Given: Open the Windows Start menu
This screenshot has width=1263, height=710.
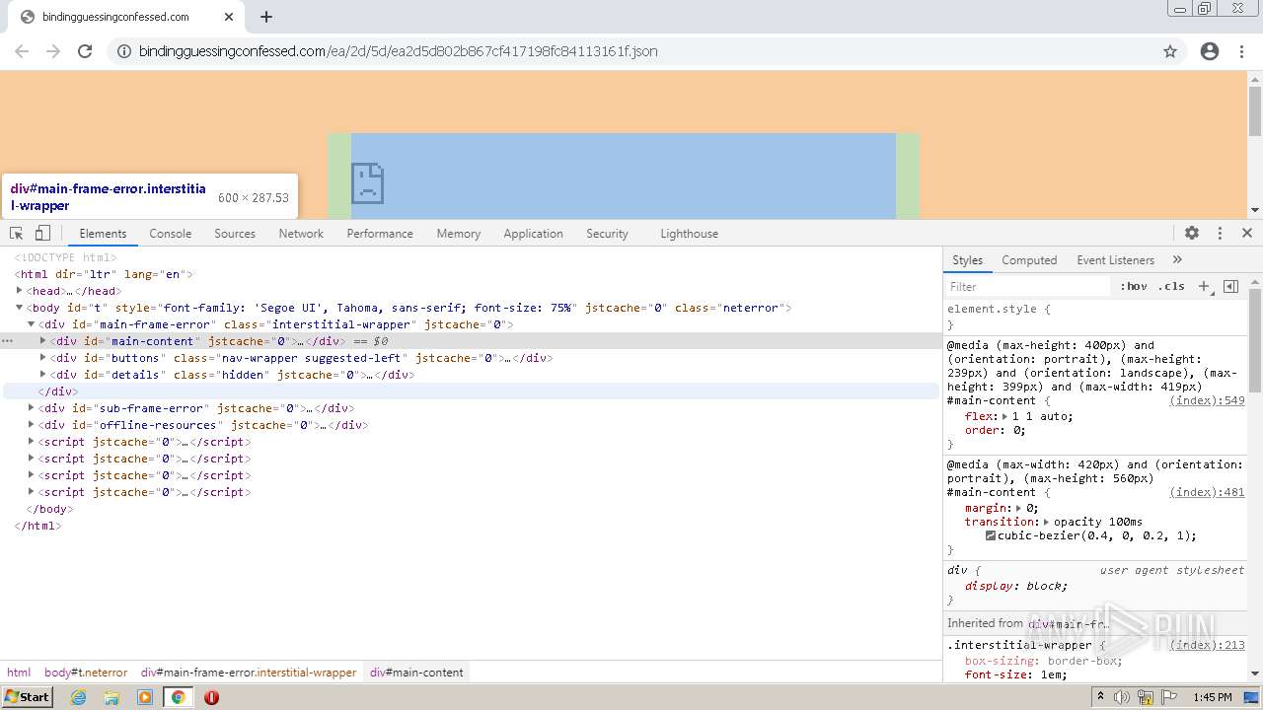Looking at the screenshot, I should click(29, 697).
